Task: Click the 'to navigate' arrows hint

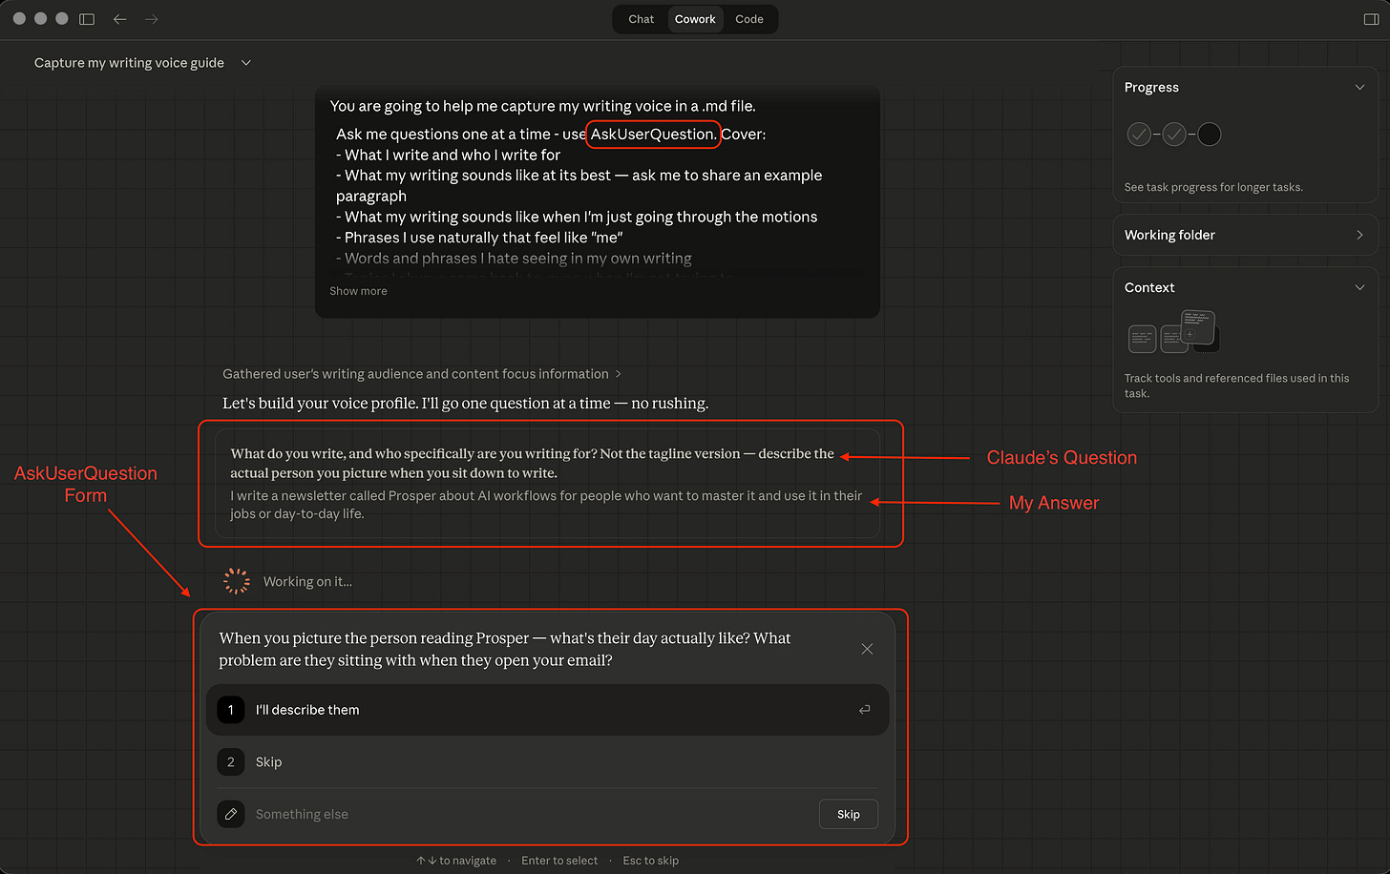Action: point(456,861)
